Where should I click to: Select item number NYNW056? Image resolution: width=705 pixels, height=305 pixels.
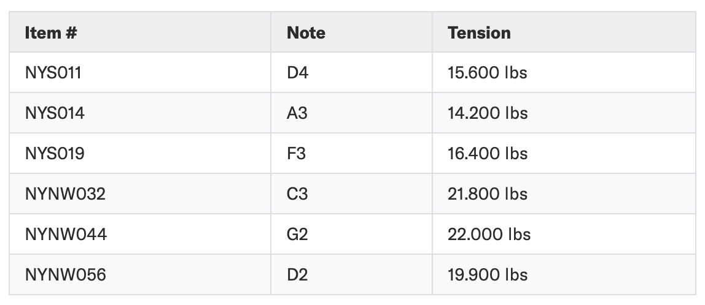[66, 274]
